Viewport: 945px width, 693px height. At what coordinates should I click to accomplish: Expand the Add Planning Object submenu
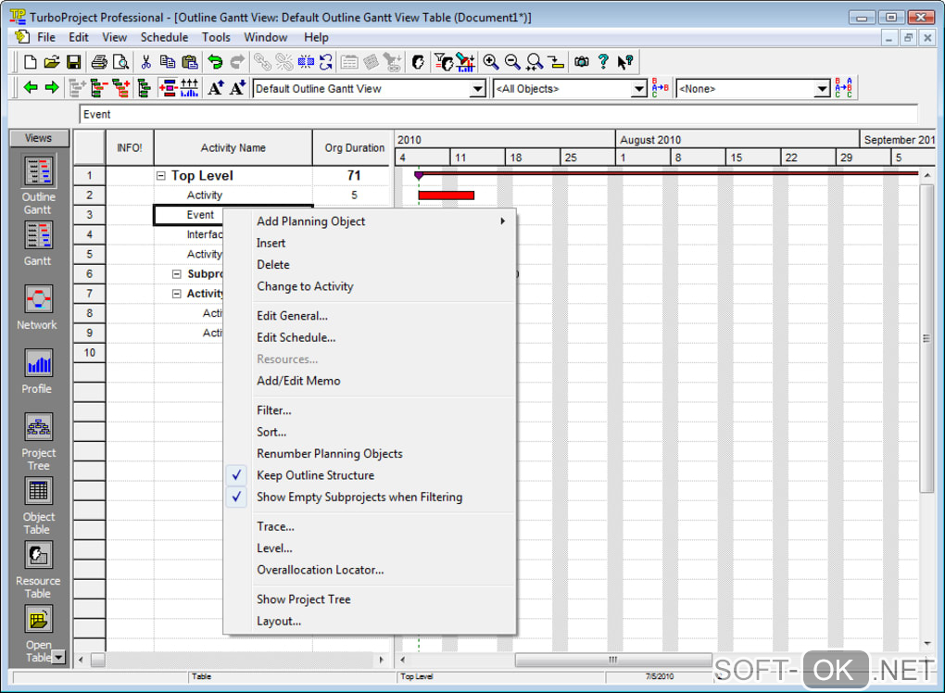tap(370, 221)
